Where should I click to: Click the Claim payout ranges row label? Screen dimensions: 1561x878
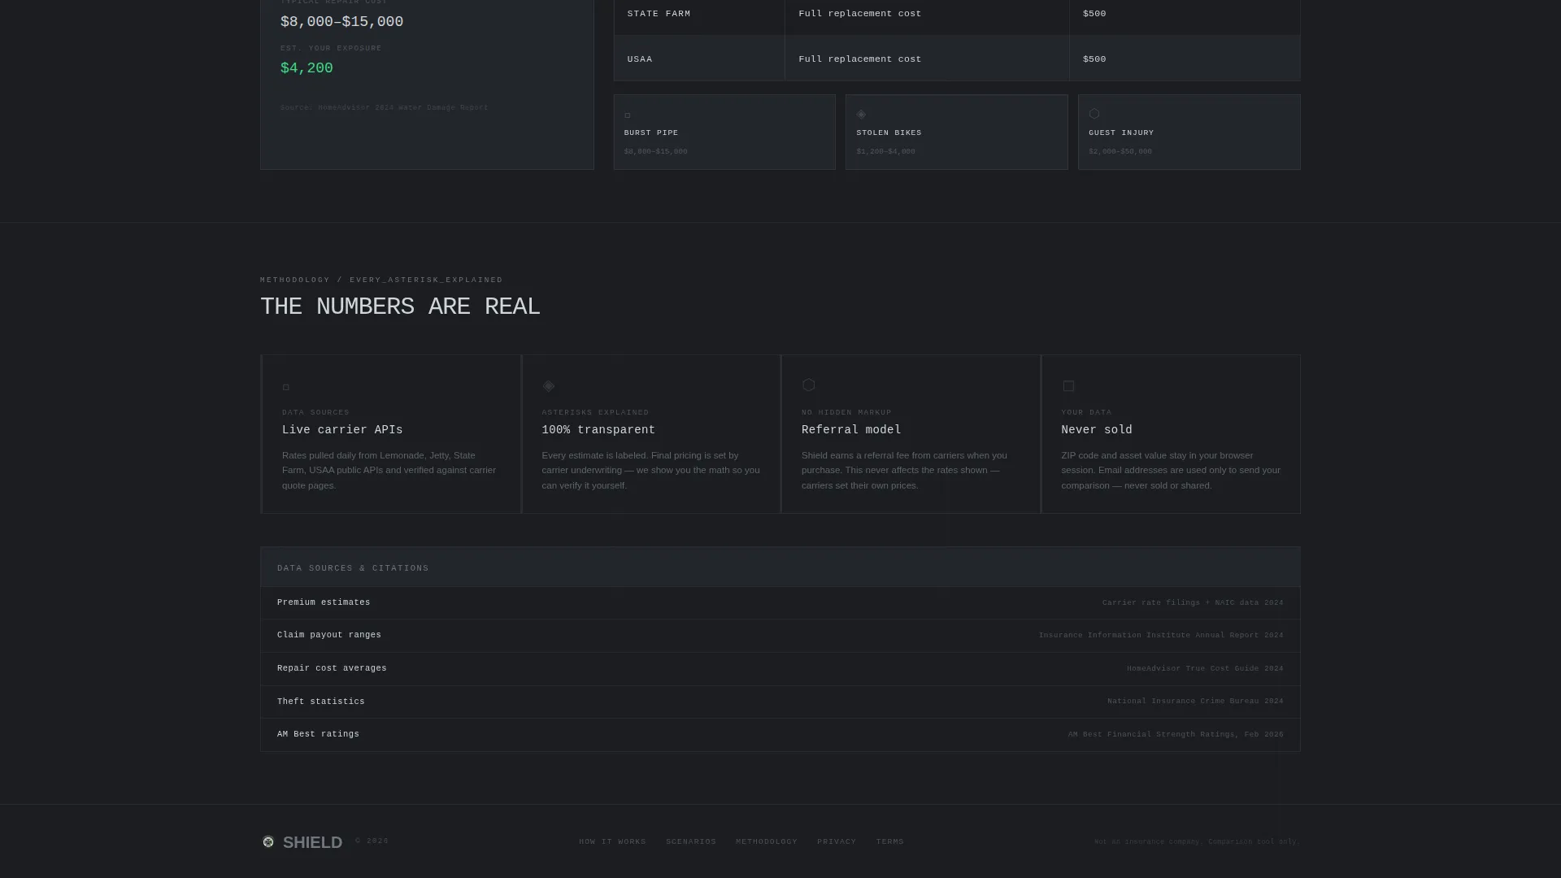329,635
